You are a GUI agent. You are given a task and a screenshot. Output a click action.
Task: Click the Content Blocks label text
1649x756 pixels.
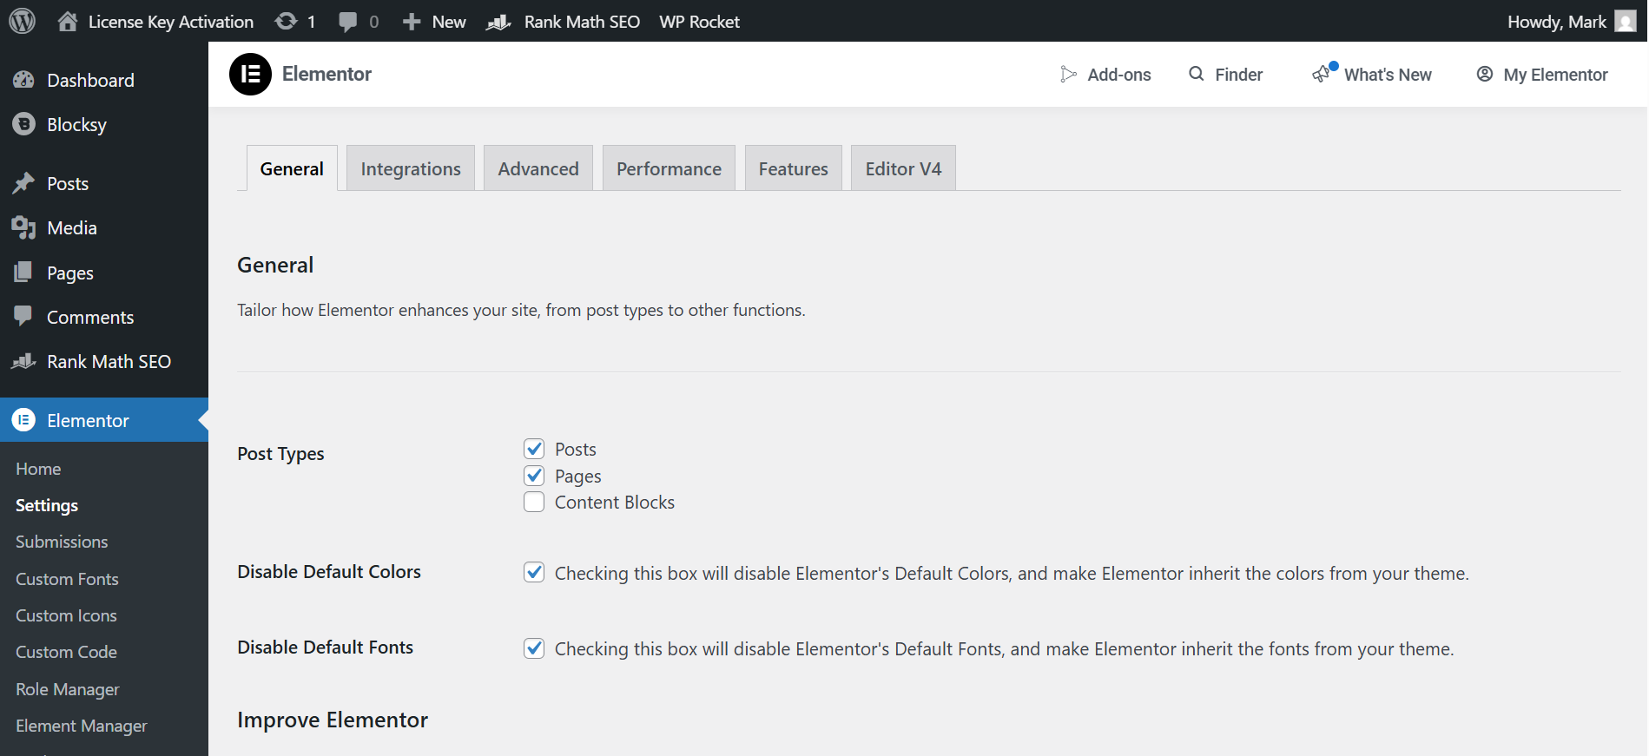614,502
